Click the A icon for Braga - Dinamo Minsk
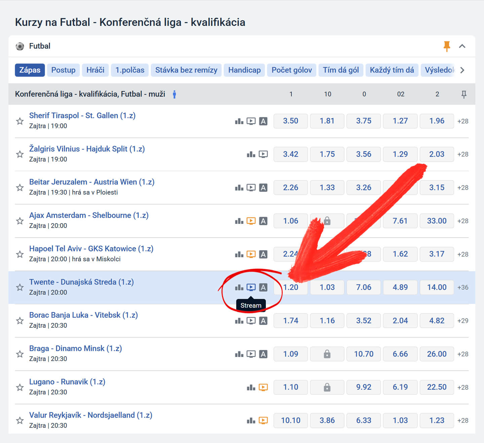Viewport: 484px width, 443px height. click(x=264, y=354)
